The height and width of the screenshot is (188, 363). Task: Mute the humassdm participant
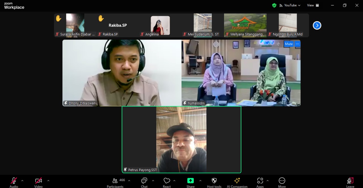tap(288, 44)
